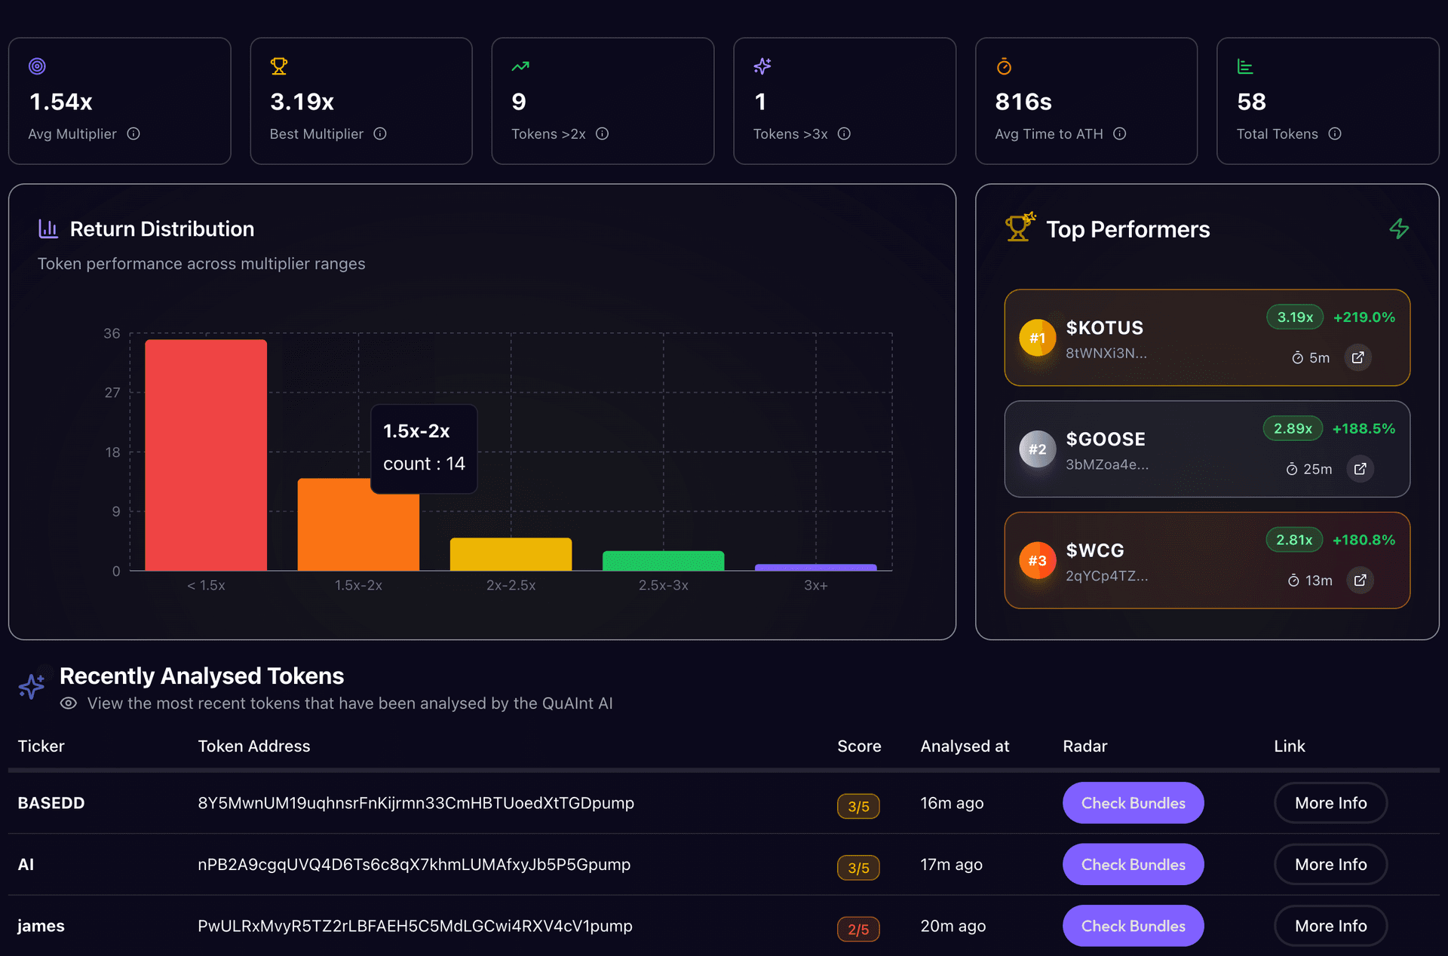1448x956 pixels.
Task: Open More Info for BASEDD token
Action: pyautogui.click(x=1330, y=803)
